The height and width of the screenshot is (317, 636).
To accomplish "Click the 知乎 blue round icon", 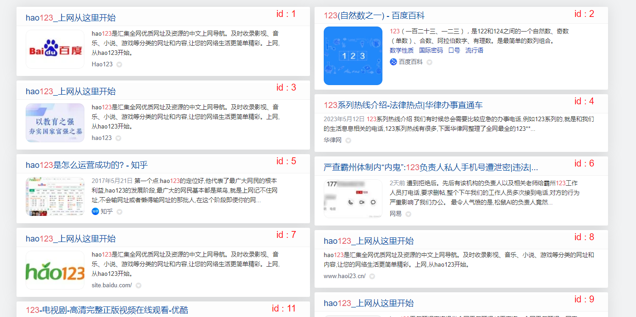I will click(x=95, y=211).
